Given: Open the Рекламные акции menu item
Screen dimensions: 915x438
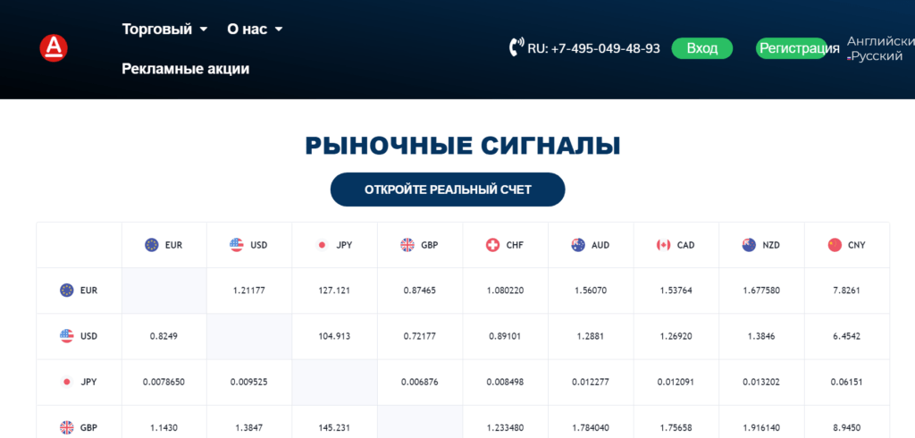Looking at the screenshot, I should tap(185, 69).
